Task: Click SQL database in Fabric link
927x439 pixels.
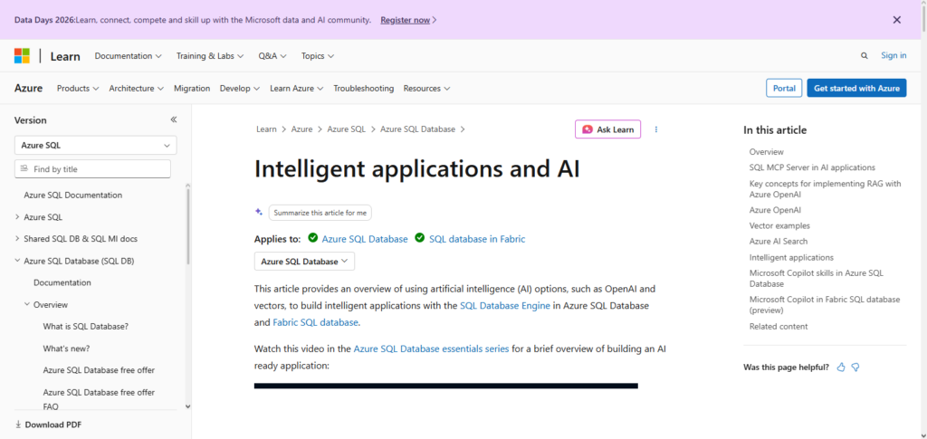Action: [477, 239]
